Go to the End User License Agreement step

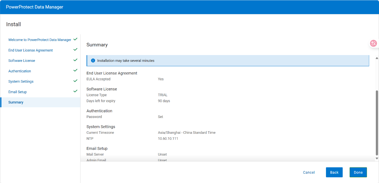31,50
